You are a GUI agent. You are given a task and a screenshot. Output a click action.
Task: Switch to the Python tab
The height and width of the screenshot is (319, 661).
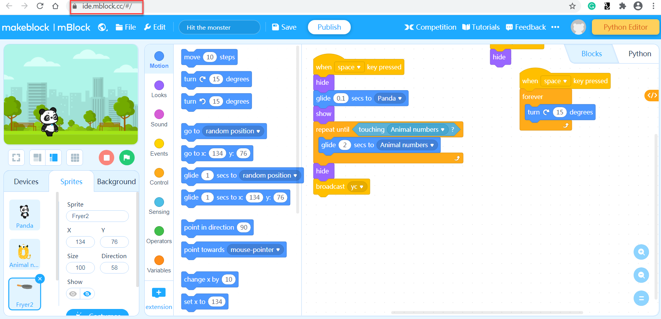(x=639, y=54)
